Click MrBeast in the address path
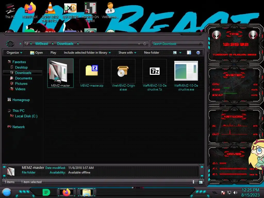The image size is (264, 198). coord(42,44)
